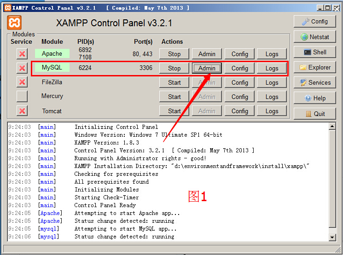Click the Tomcat module label
Screen dimensions: 343x255
(x=52, y=111)
